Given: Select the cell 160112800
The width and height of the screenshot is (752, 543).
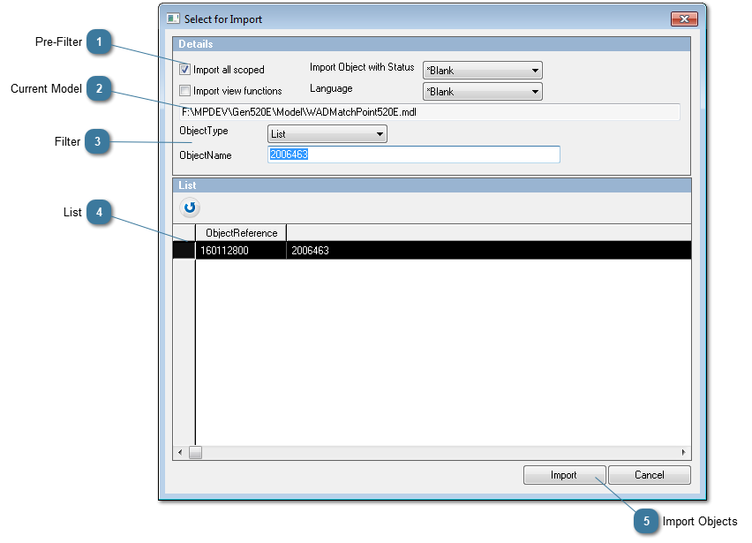Looking at the screenshot, I should pos(241,251).
